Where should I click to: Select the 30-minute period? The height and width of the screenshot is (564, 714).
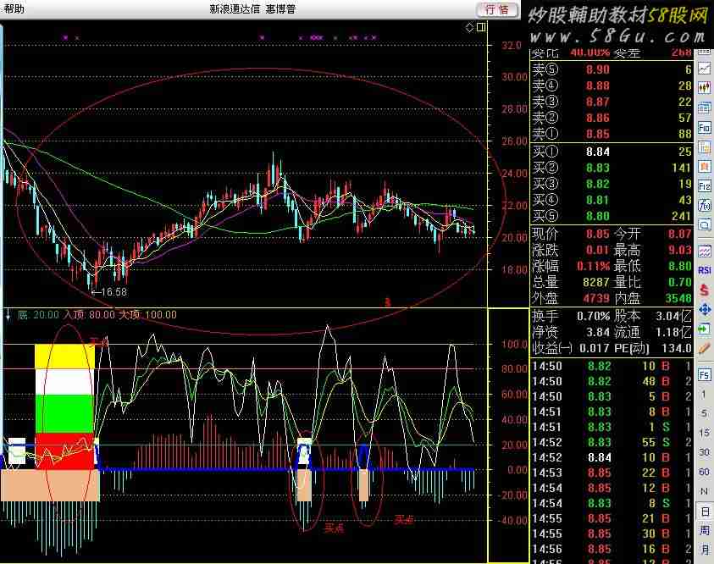[705, 452]
